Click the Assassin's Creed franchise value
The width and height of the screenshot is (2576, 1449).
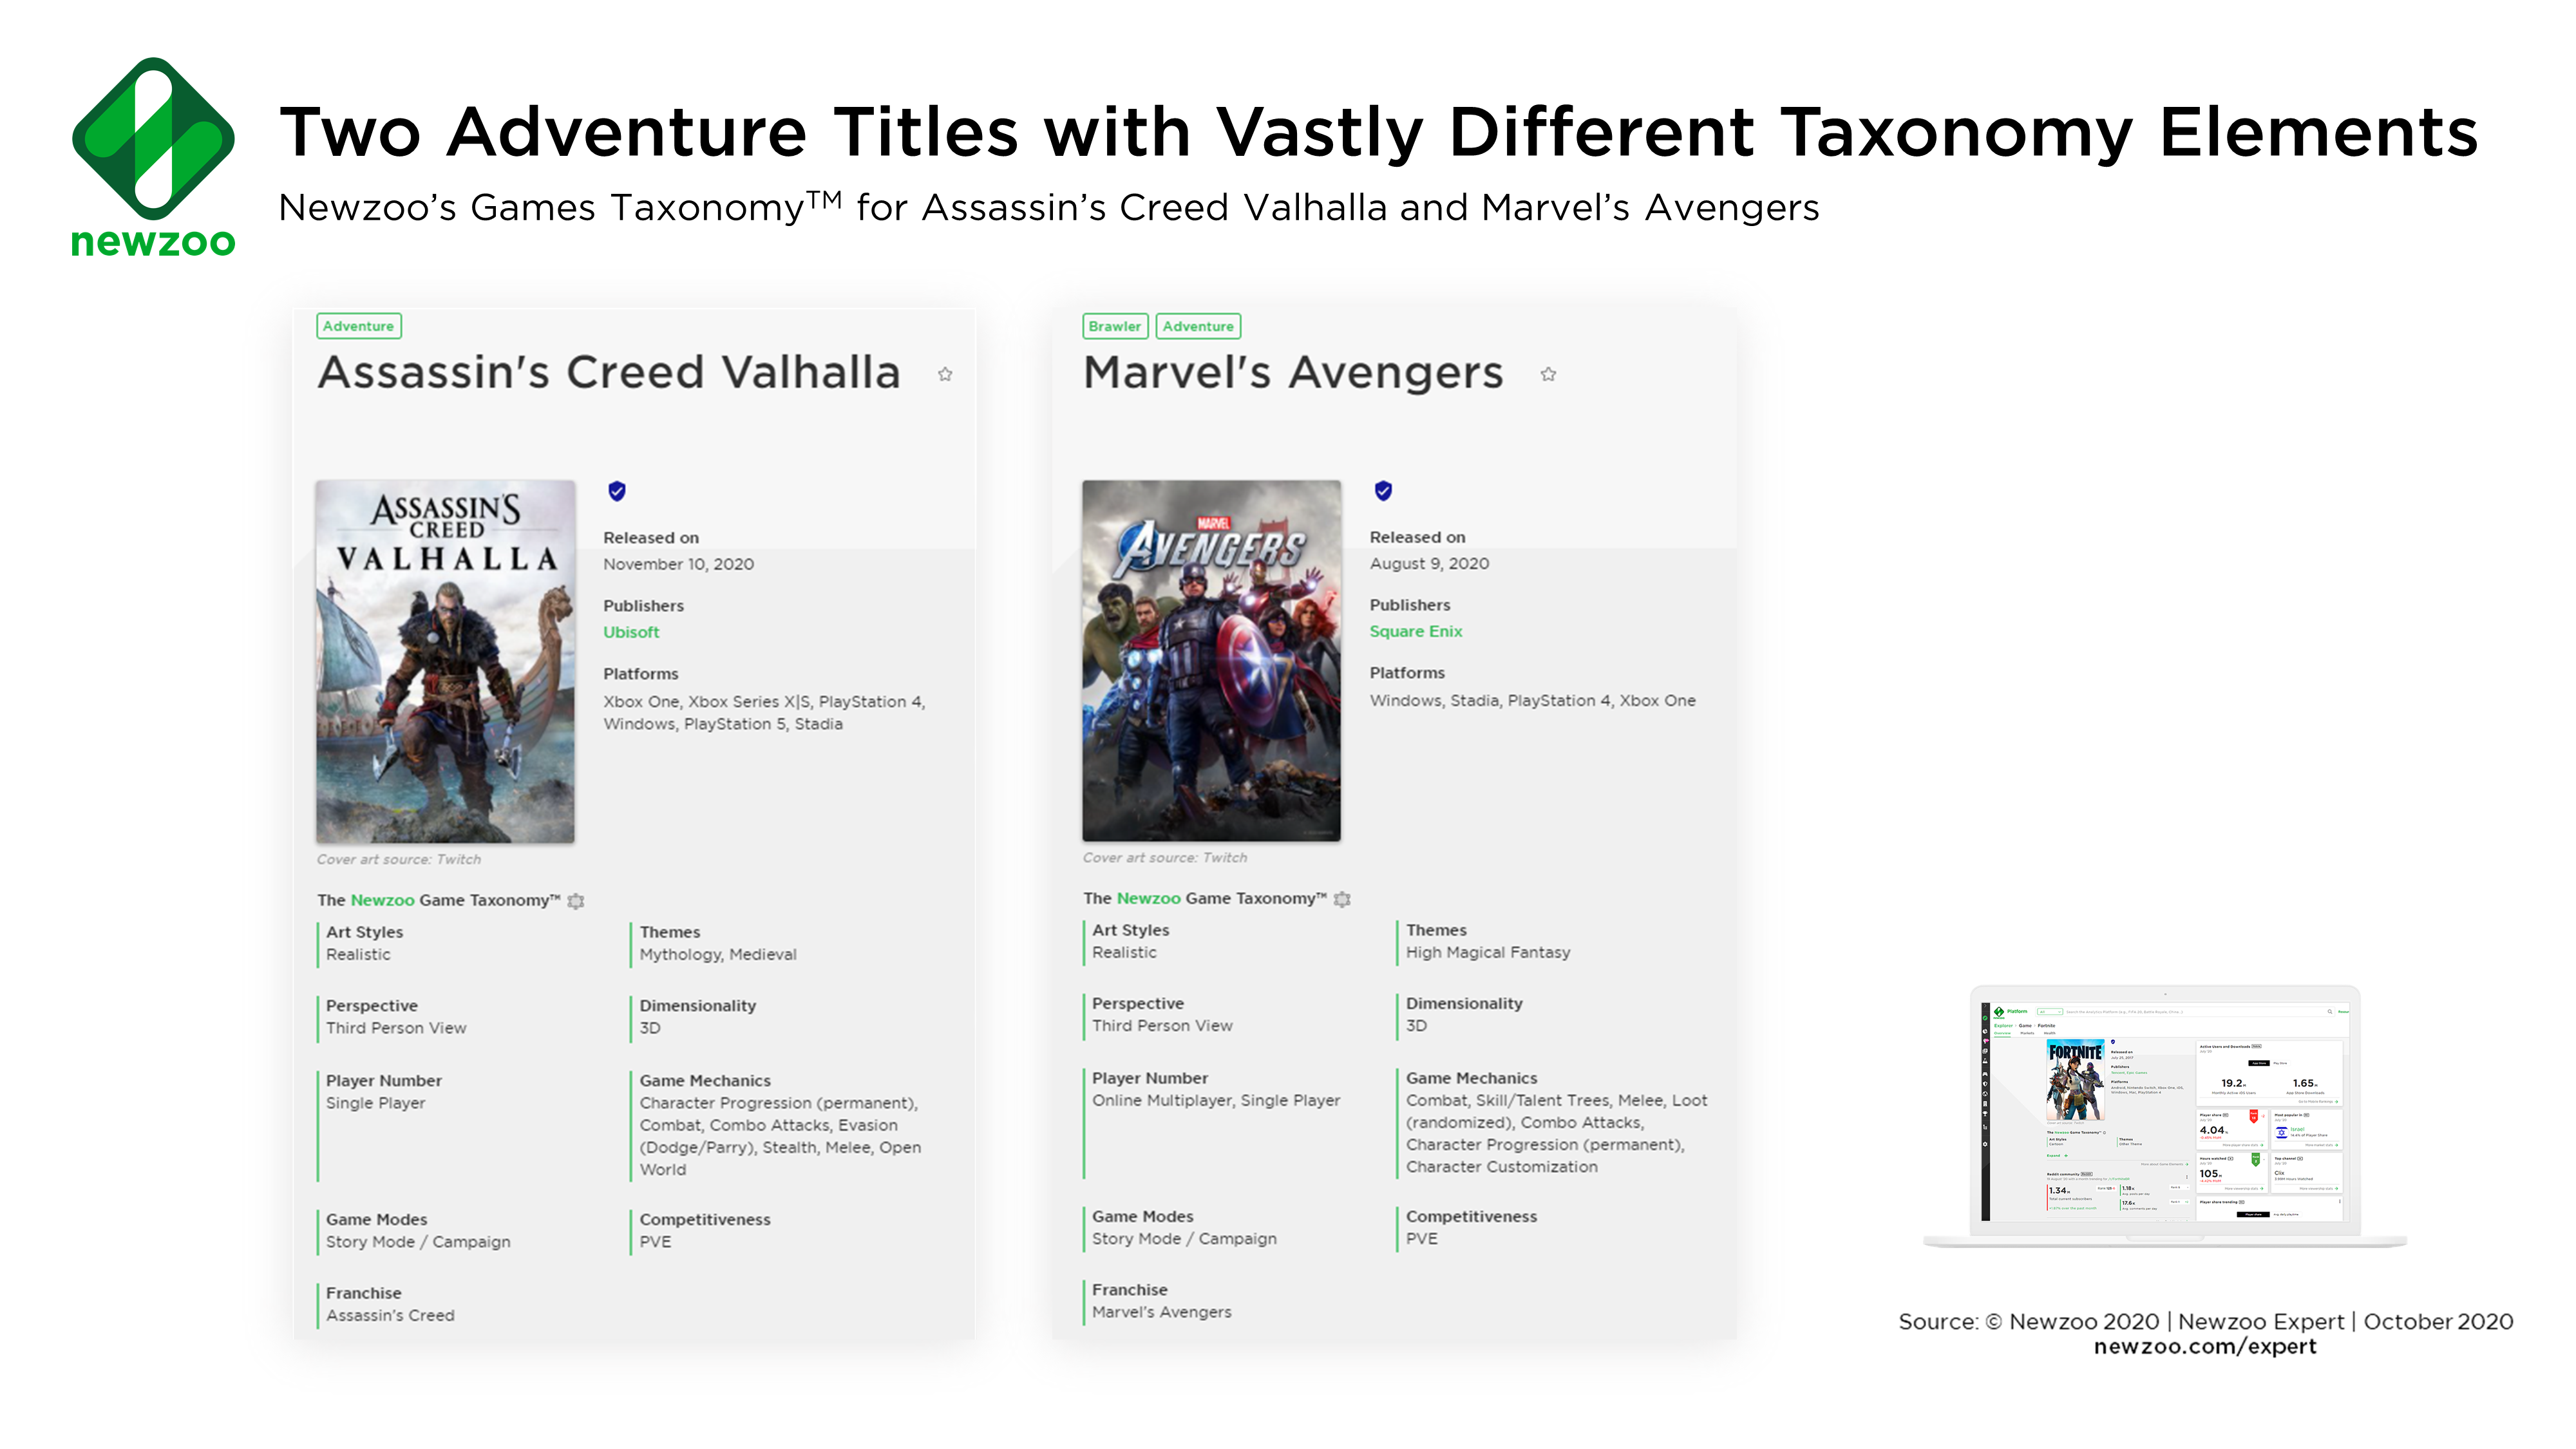[x=390, y=1316]
